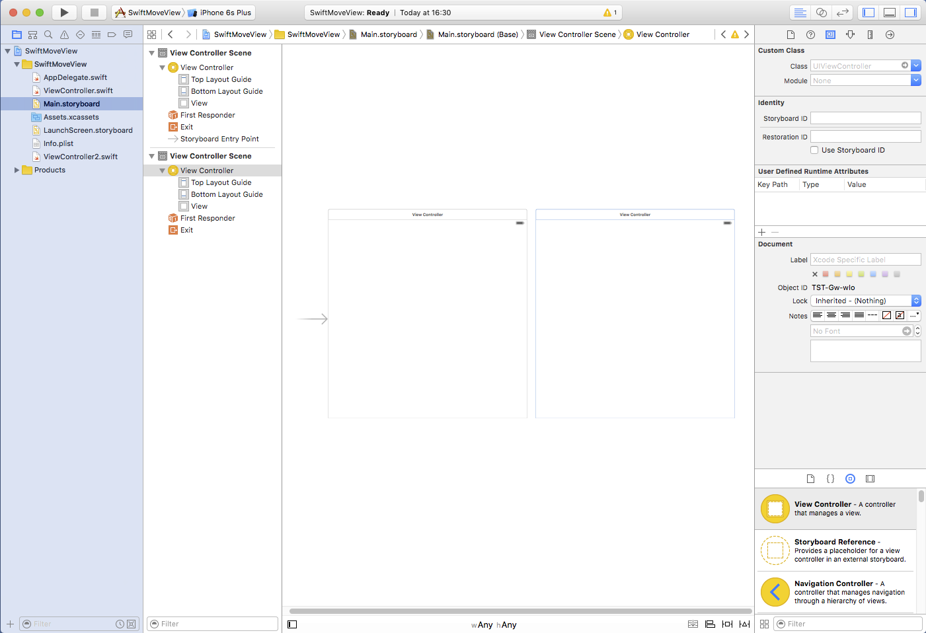Open the Class combo box dropdown
Screen dimensions: 926x633
pos(915,65)
